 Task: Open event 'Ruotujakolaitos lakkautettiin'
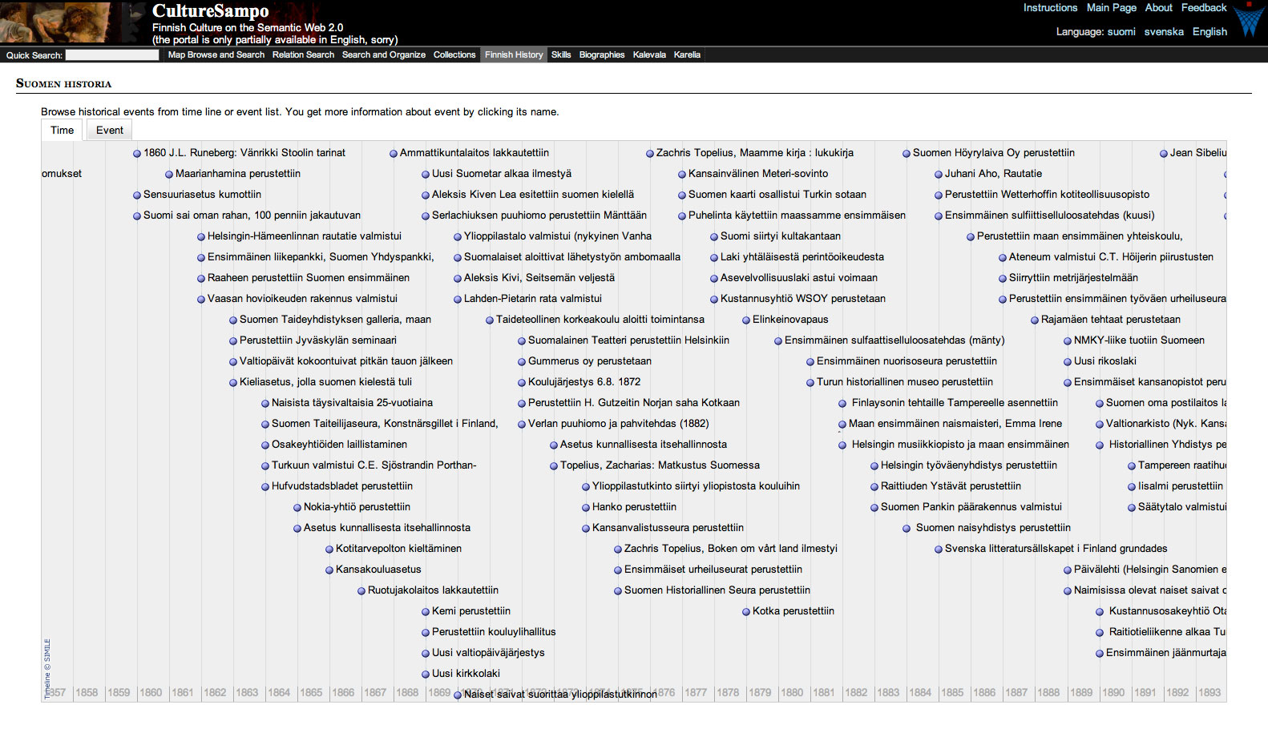[x=433, y=590]
